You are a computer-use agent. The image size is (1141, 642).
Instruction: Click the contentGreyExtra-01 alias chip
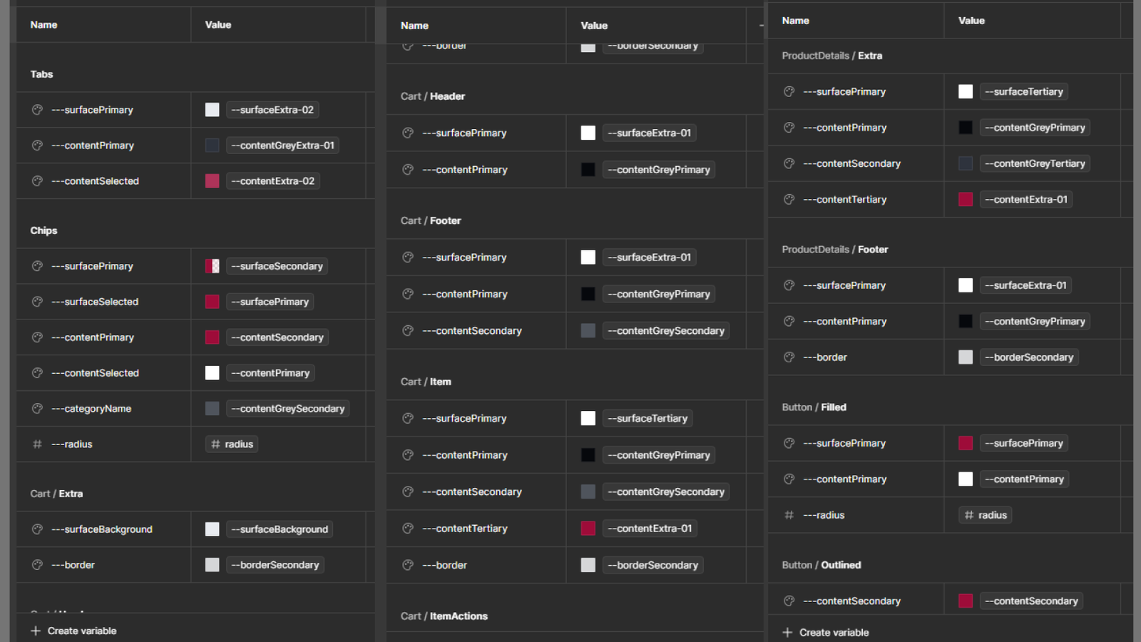[282, 146]
